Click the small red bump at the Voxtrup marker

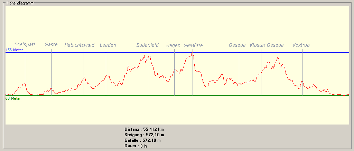[x=302, y=82]
